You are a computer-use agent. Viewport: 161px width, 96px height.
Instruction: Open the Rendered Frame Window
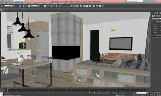click(x=100, y=6)
